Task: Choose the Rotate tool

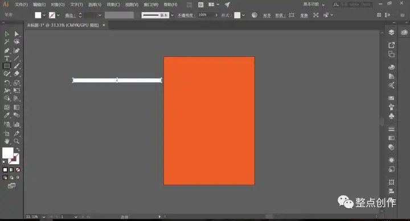Action: pyautogui.click(x=7, y=83)
